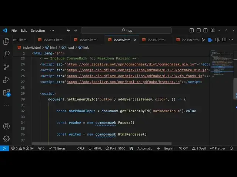The image size is (237, 177).
Task: Click Automatic status bar item
Action: click(x=145, y=148)
